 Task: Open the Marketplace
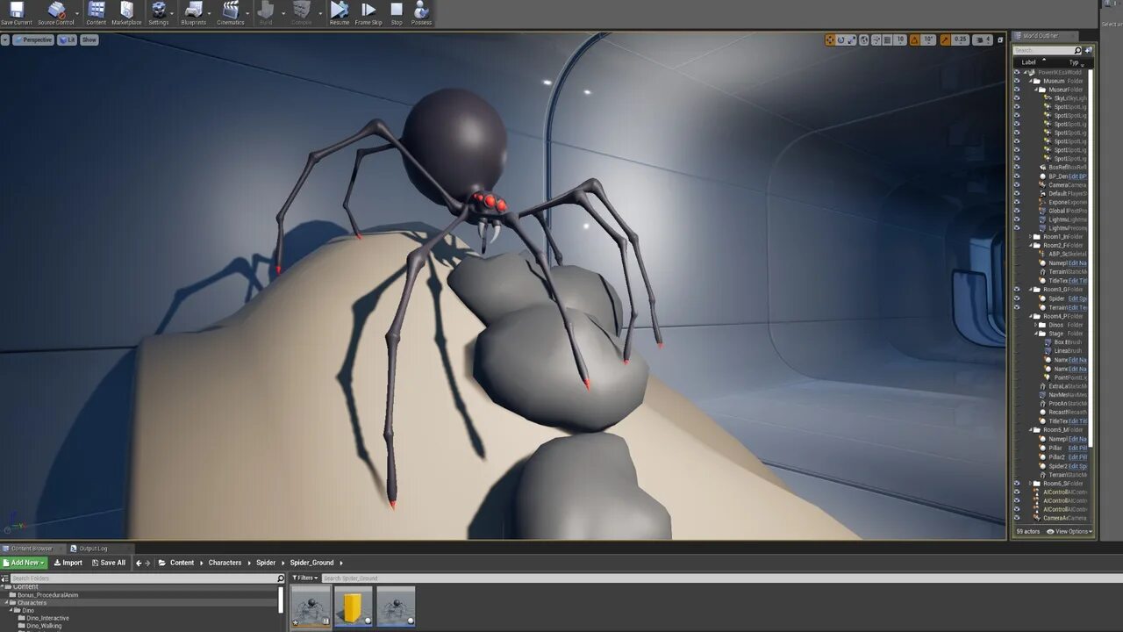pyautogui.click(x=126, y=13)
